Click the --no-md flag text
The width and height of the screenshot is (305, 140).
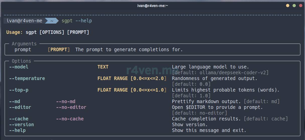point(66,101)
